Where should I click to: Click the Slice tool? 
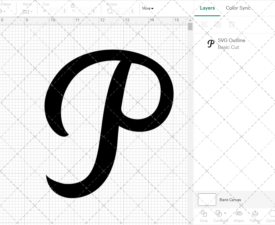tap(204, 216)
